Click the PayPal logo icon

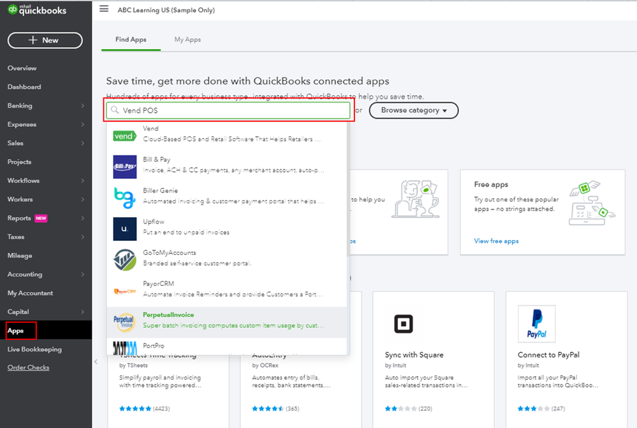(536, 324)
